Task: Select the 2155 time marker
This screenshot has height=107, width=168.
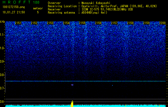Action: [82, 23]
